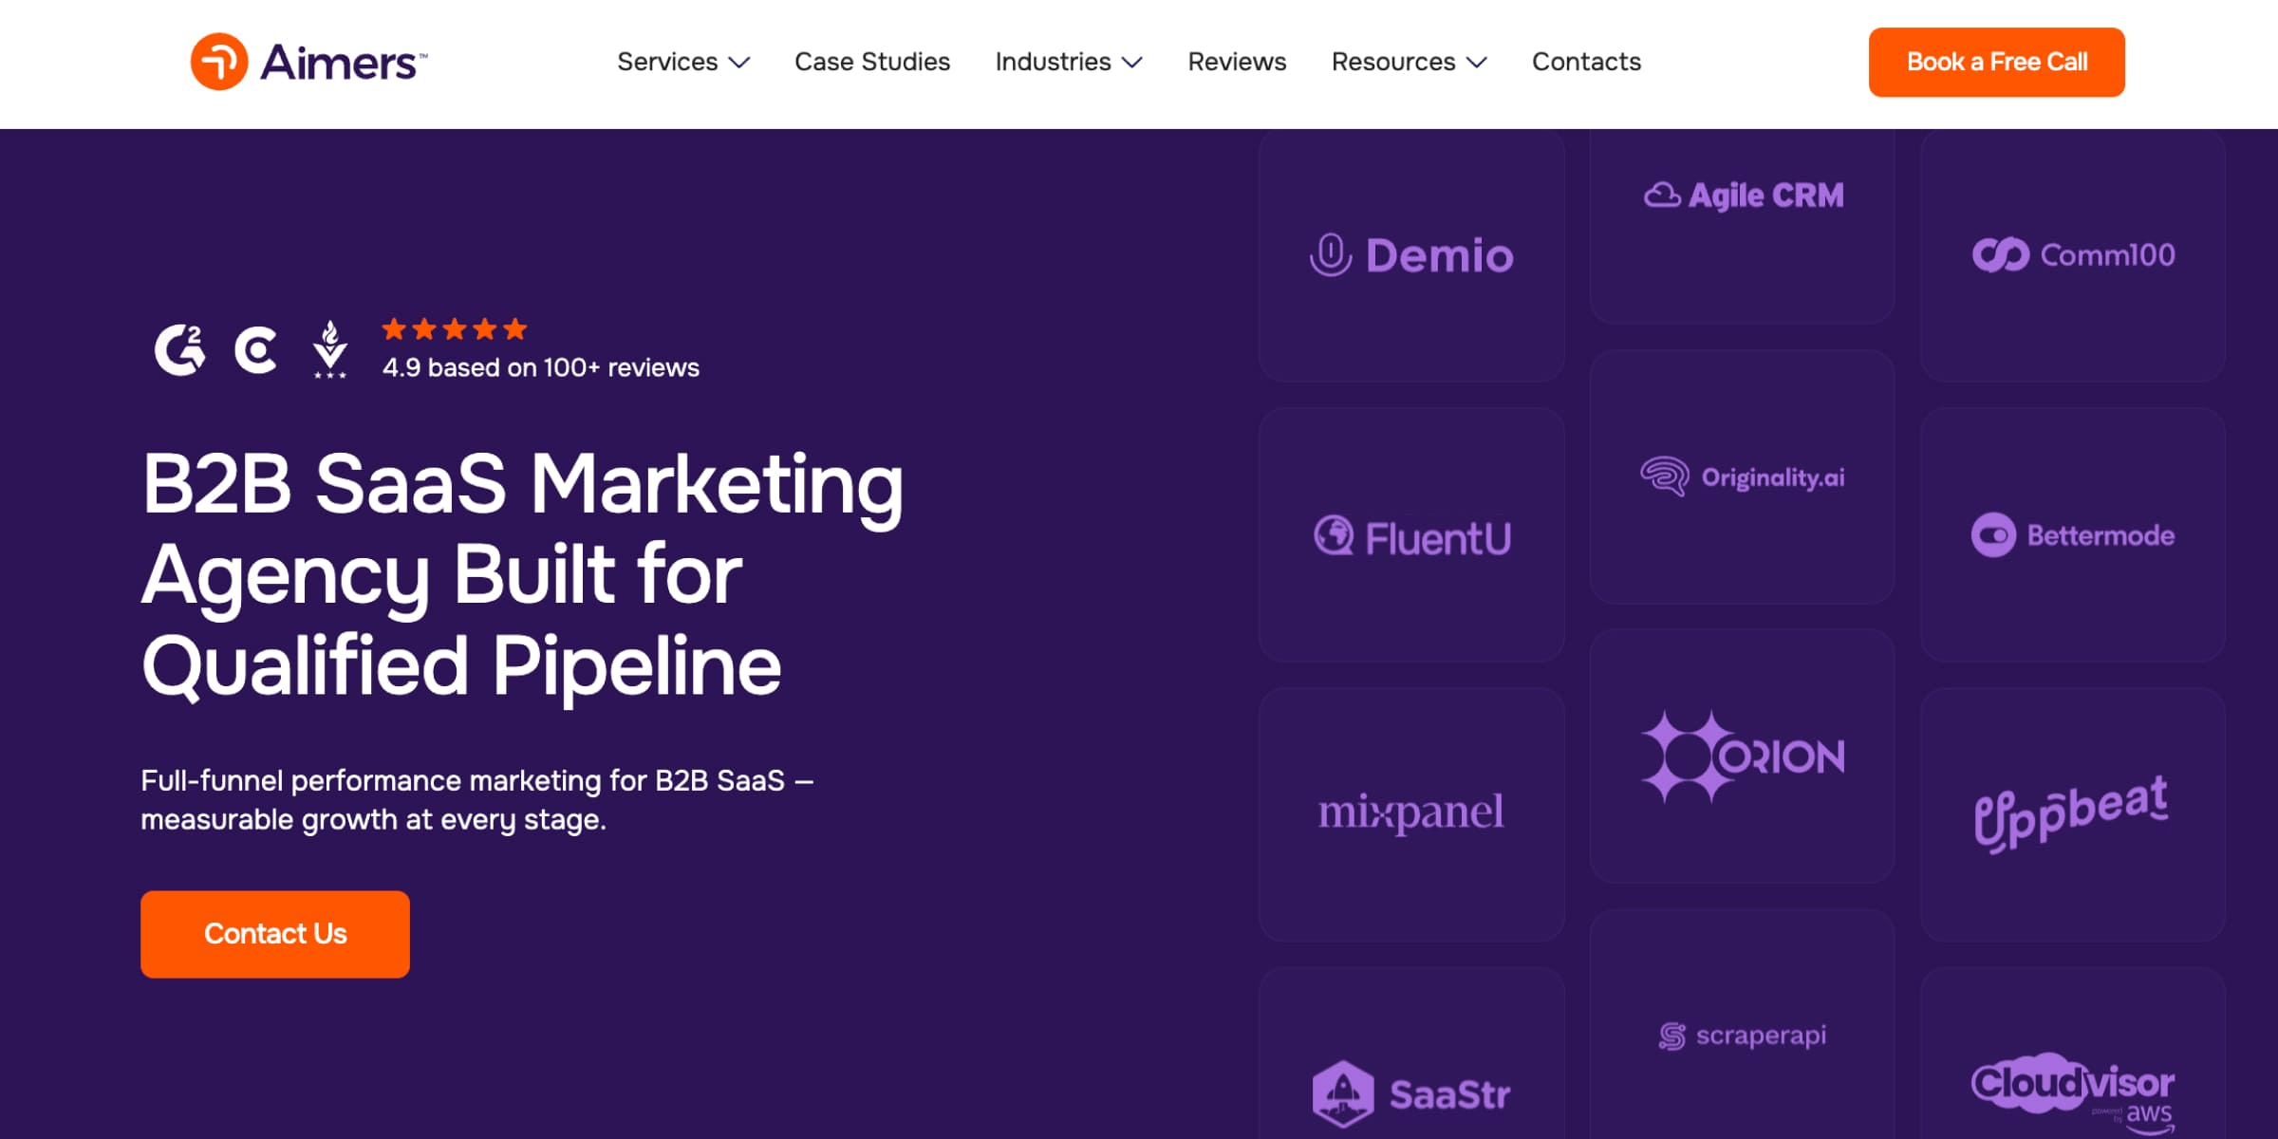
Task: Open the DesignRush review badge
Action: tap(330, 349)
